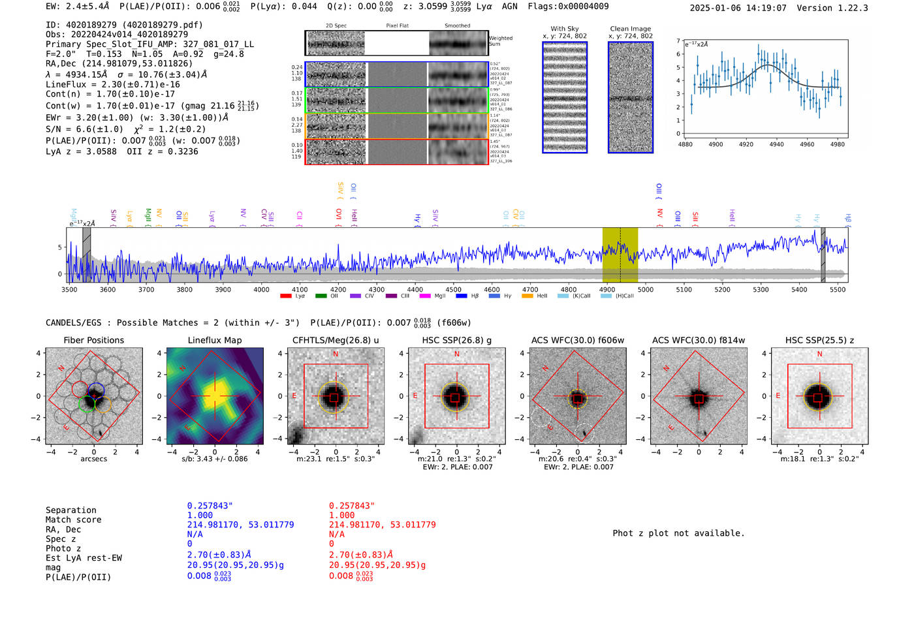Click the Smoothed column header
The image size is (914, 622).
[458, 25]
